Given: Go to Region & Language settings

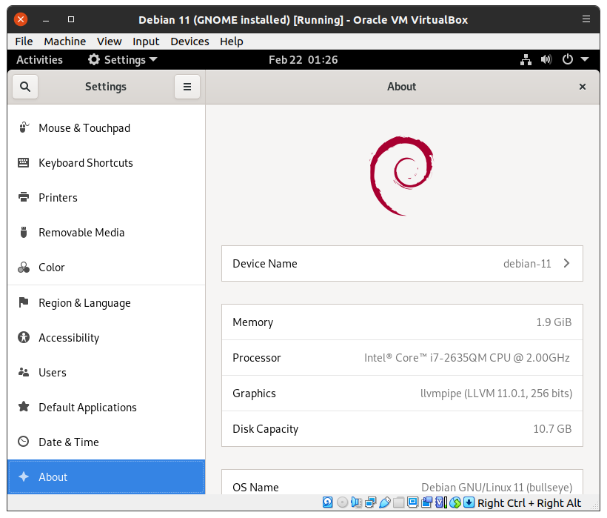Looking at the screenshot, I should point(84,303).
